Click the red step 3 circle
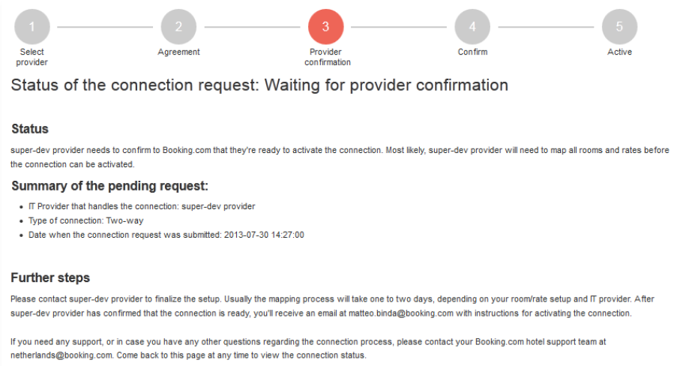 click(x=325, y=27)
